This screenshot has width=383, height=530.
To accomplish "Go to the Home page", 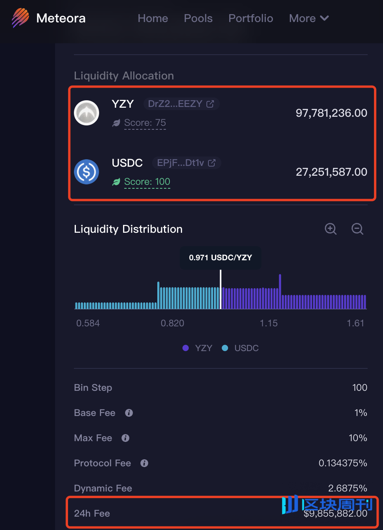I will [x=153, y=18].
